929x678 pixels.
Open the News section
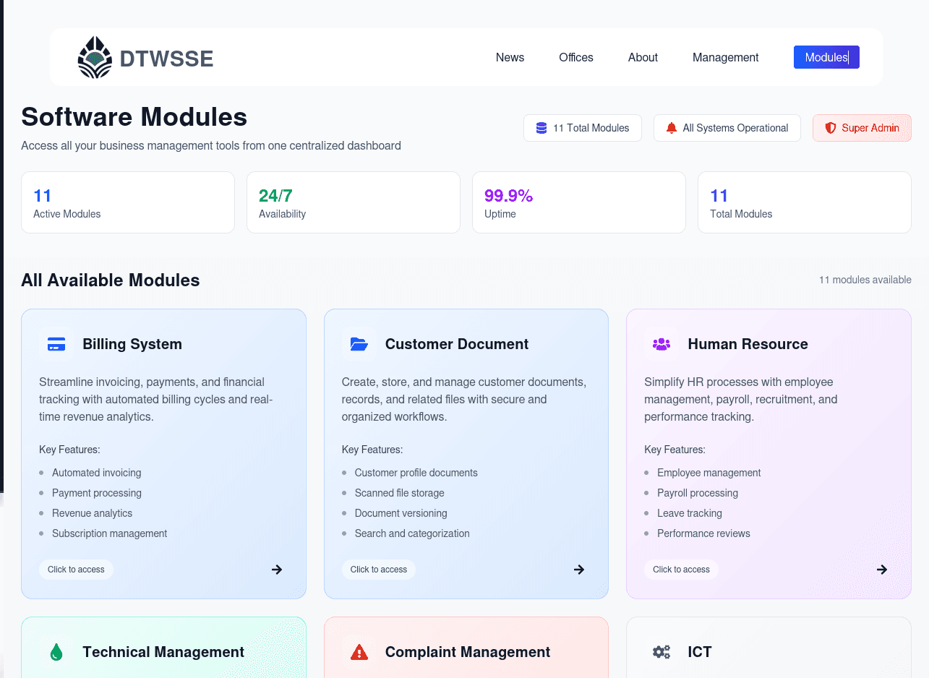tap(510, 57)
